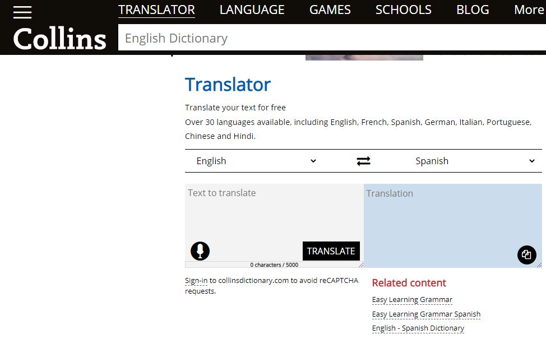Click the Related content heading
The image size is (546, 339).
click(409, 283)
